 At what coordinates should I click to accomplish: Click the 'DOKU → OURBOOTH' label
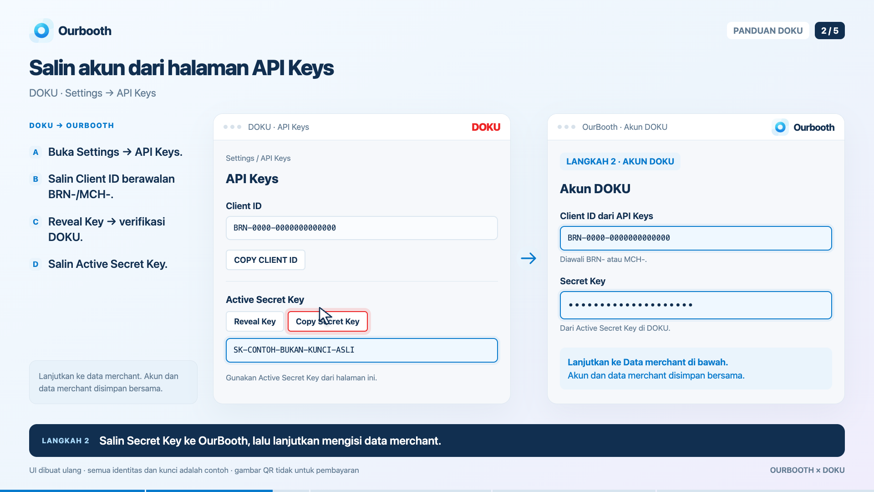[x=71, y=125]
